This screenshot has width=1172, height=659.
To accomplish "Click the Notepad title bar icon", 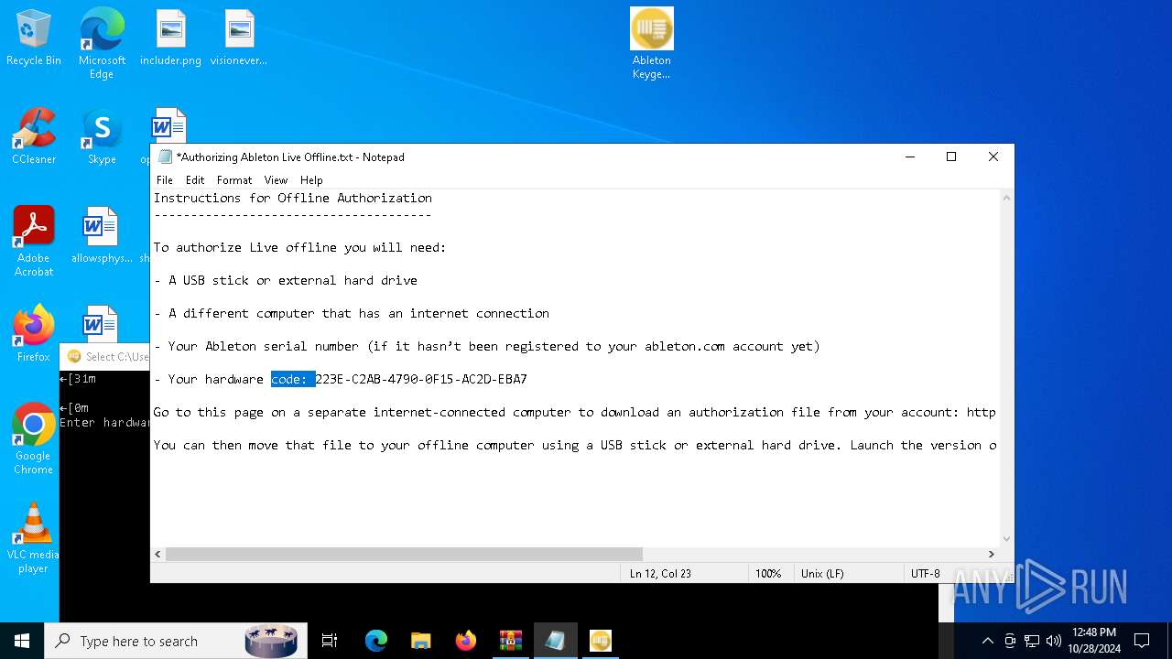I will pos(165,157).
